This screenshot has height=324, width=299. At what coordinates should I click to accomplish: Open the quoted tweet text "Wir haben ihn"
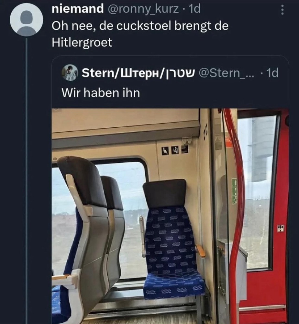(101, 93)
